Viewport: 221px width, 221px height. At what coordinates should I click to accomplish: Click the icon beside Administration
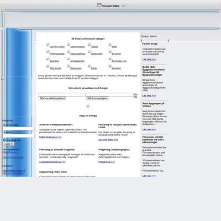pyautogui.click(x=69, y=44)
